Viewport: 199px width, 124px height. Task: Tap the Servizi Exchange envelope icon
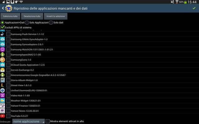[2, 70]
